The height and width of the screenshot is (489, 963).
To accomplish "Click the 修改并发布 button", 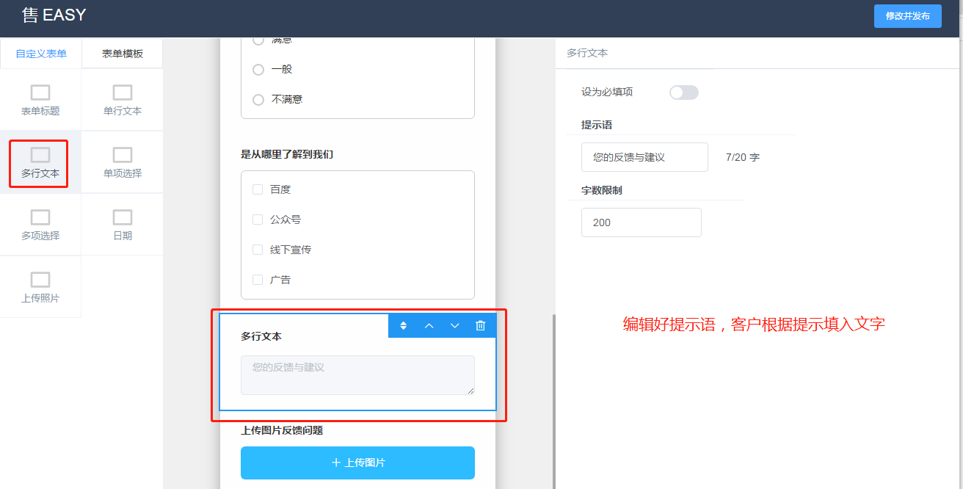I will (x=908, y=16).
